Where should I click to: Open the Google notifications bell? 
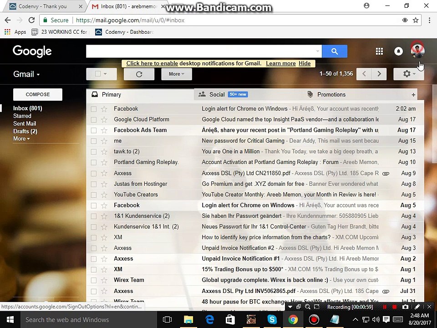coord(398,51)
